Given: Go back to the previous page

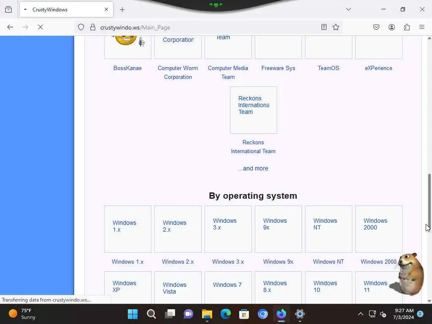Looking at the screenshot, I should [x=10, y=27].
